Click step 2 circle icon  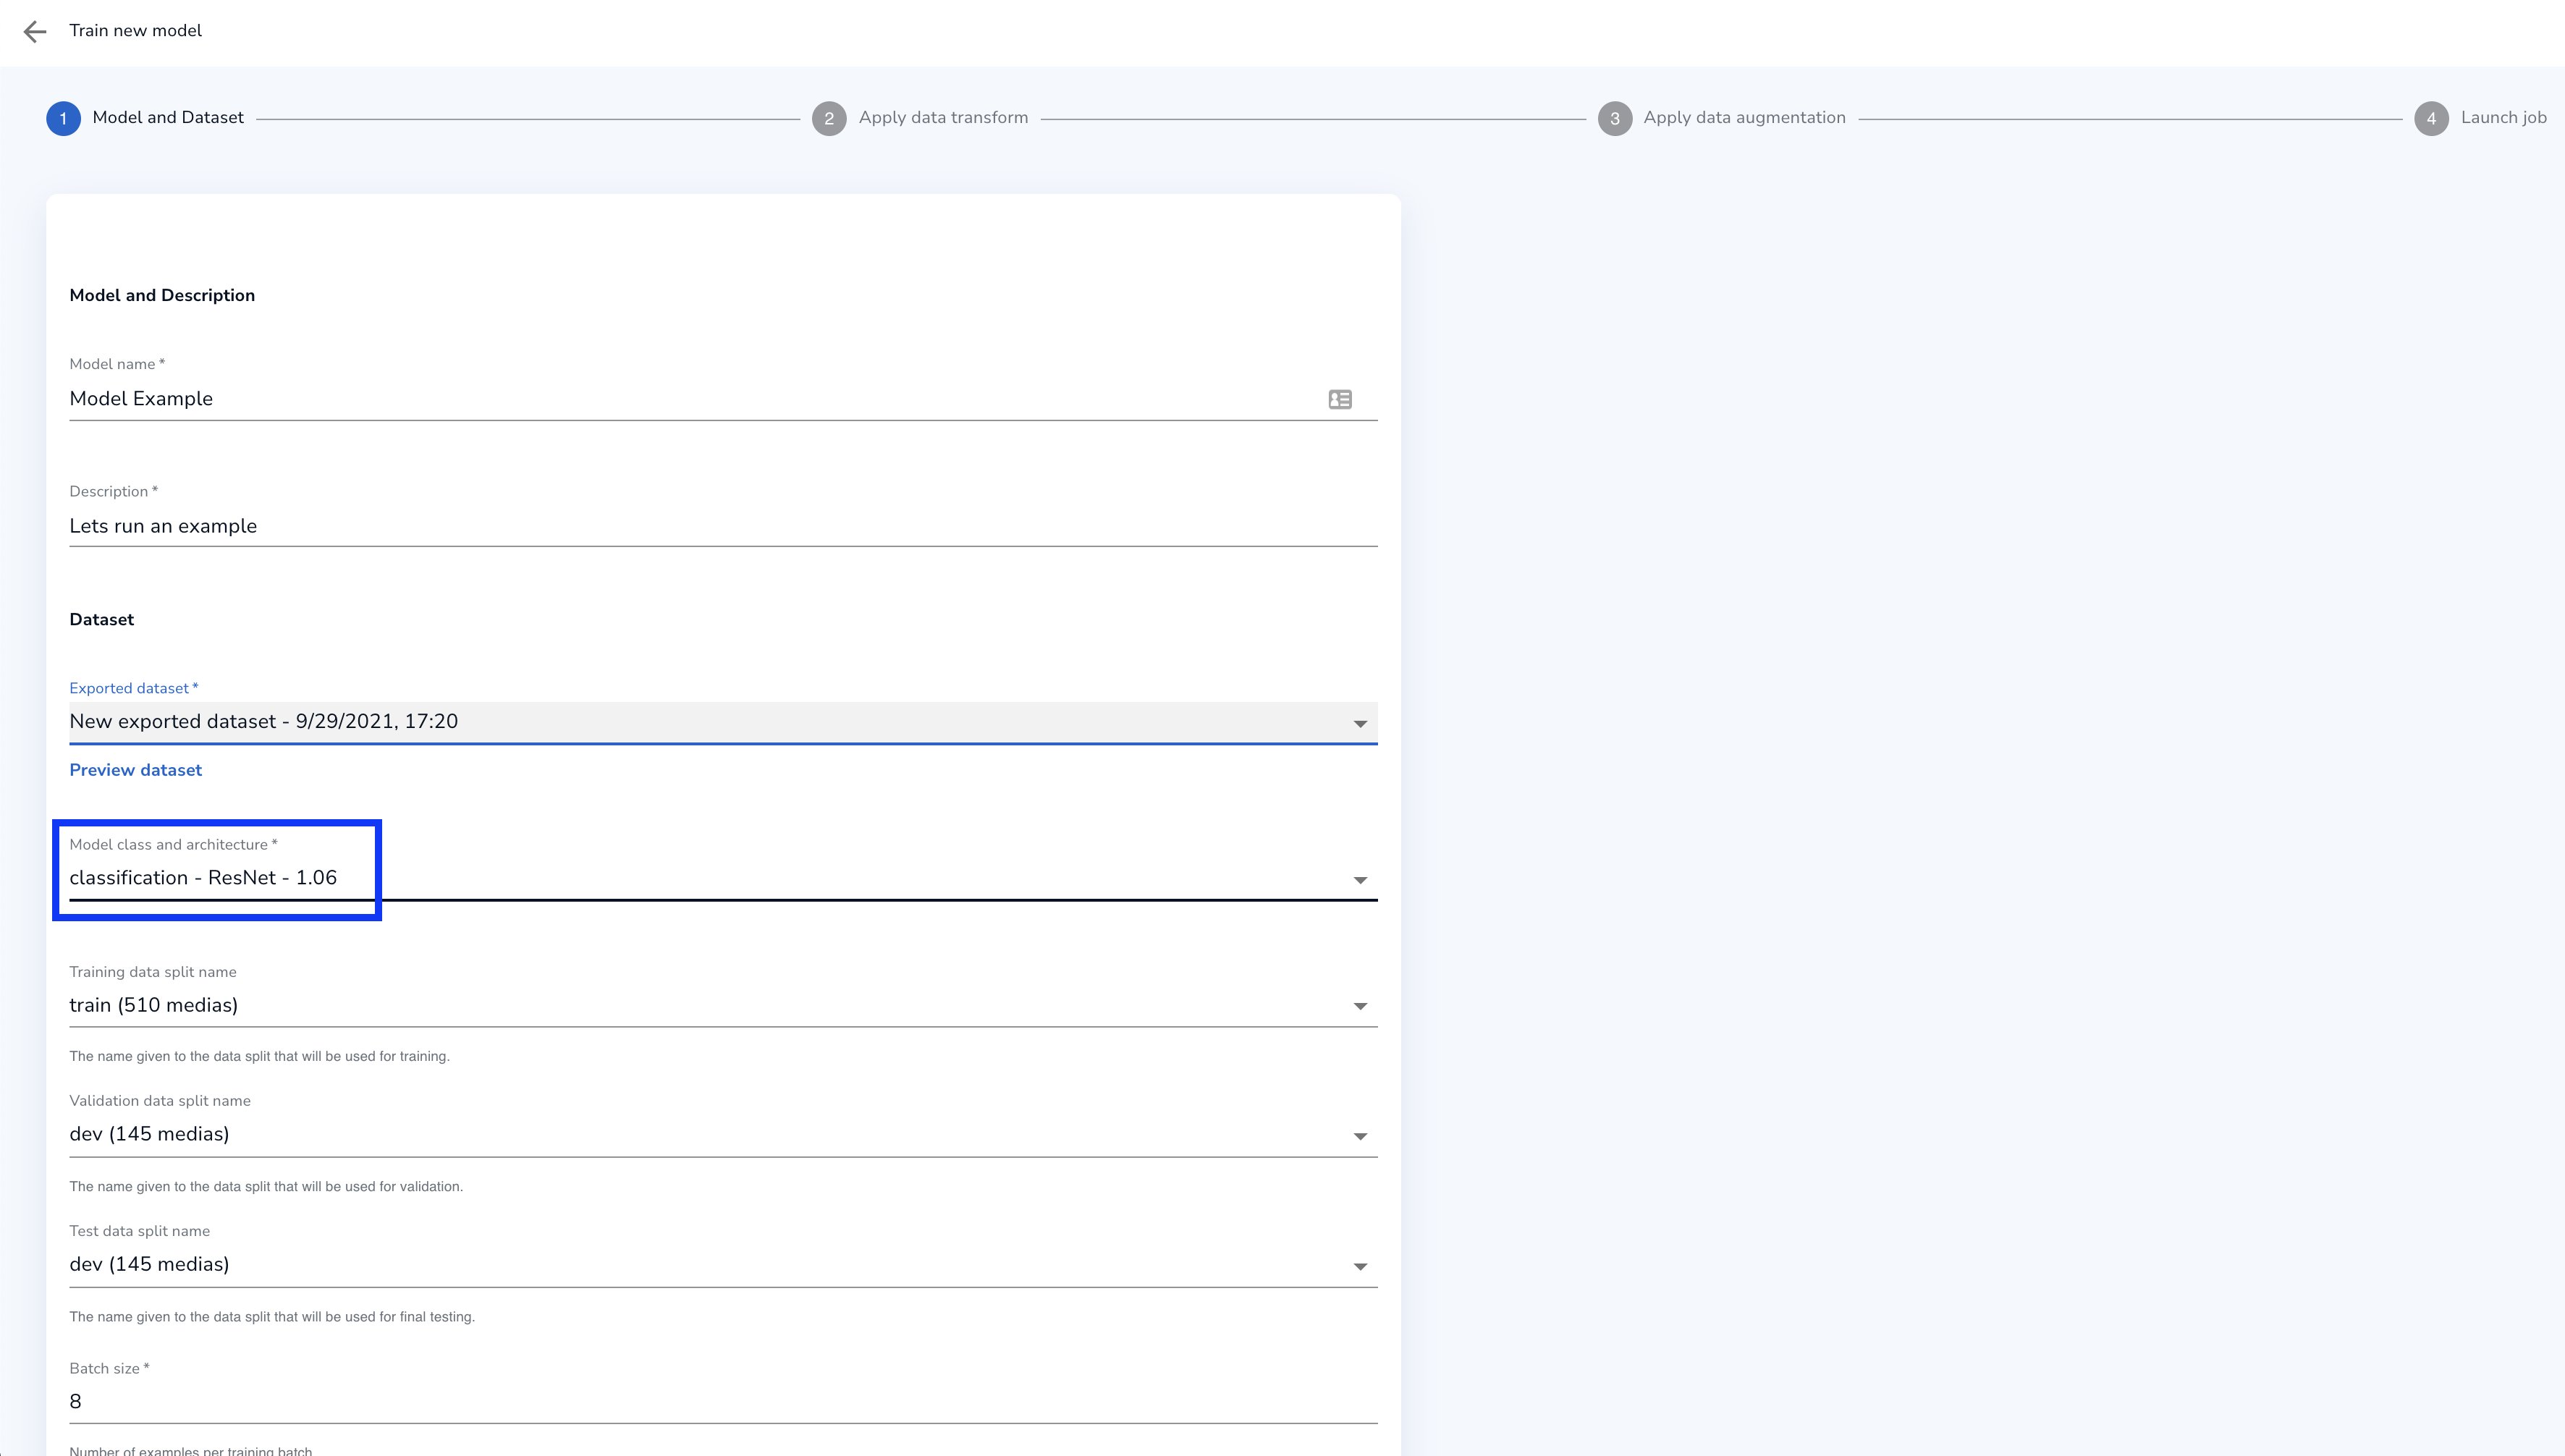point(828,119)
